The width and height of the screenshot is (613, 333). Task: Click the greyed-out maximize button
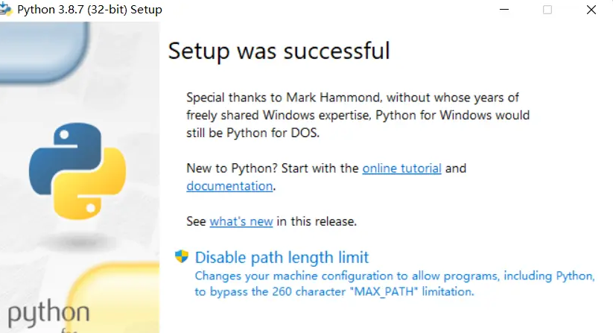click(x=547, y=10)
